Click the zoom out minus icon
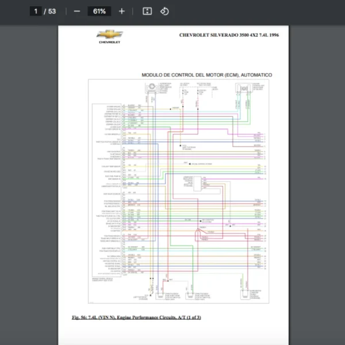Image resolution: width=345 pixels, height=345 pixels. pyautogui.click(x=76, y=11)
